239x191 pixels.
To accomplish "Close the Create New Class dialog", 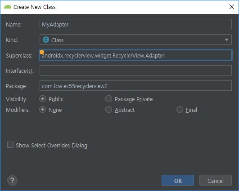I will click(232, 7).
